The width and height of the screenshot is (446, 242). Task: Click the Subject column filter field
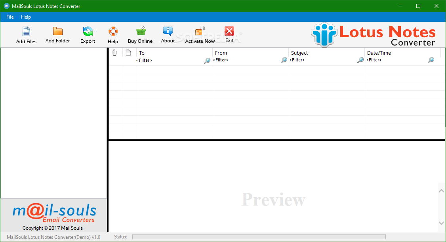[323, 60]
